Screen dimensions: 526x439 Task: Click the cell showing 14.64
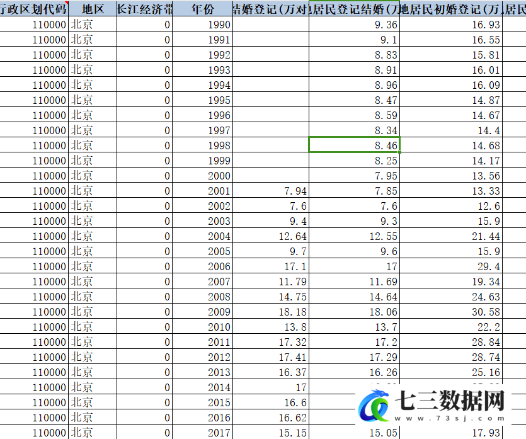pos(354,296)
